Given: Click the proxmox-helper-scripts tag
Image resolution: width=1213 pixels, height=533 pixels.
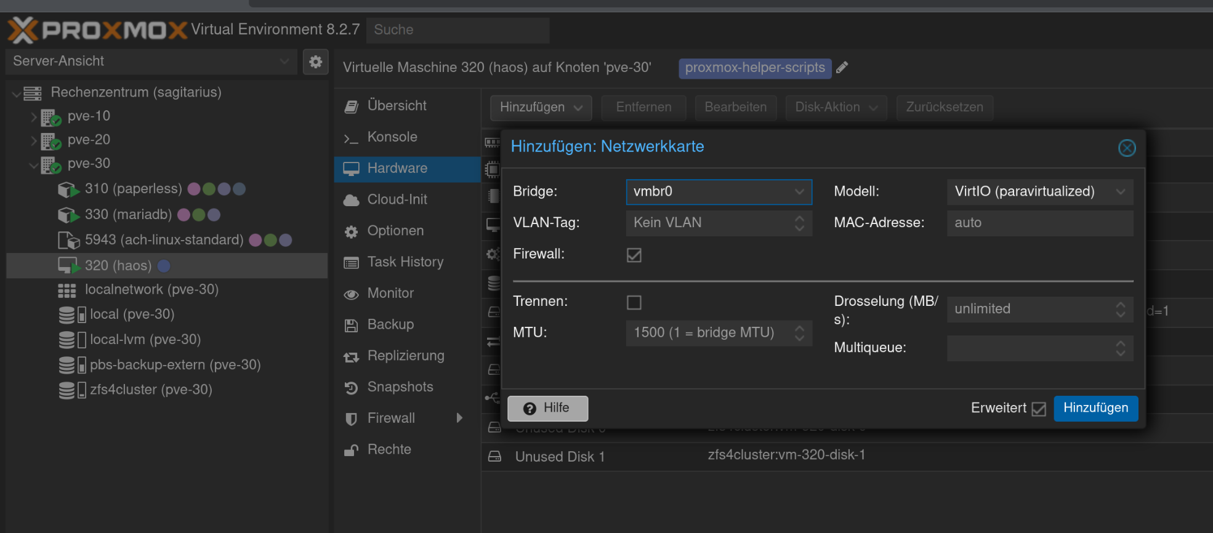Looking at the screenshot, I should click(755, 68).
